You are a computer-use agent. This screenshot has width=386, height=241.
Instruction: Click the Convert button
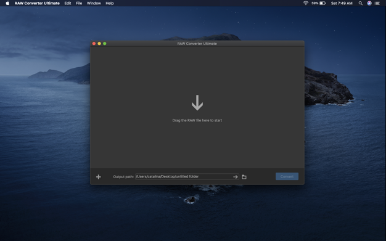[x=287, y=176]
